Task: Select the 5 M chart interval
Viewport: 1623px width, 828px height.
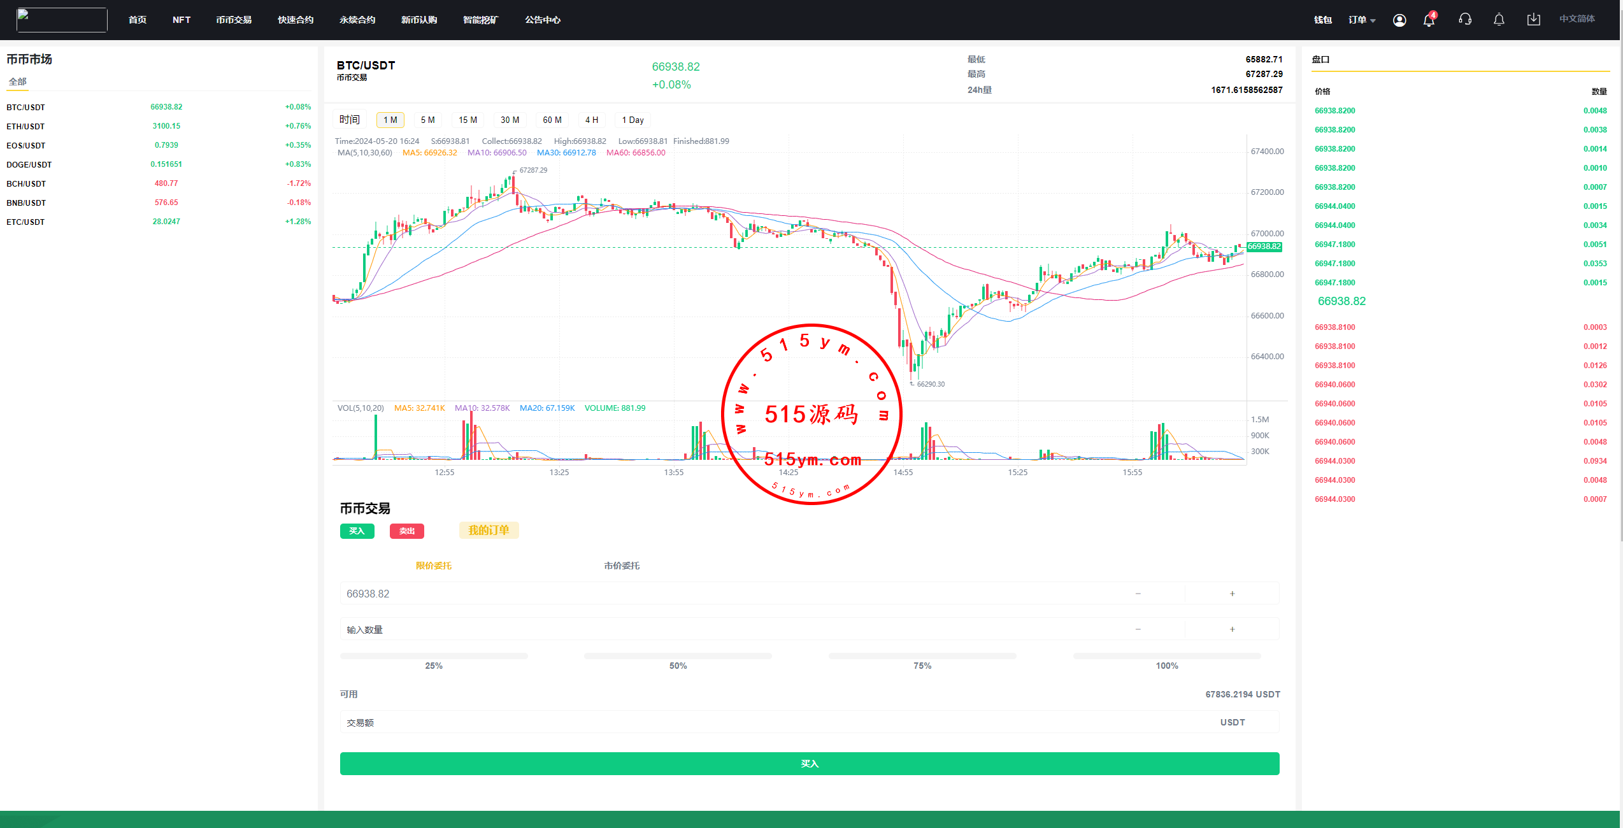Action: (427, 120)
